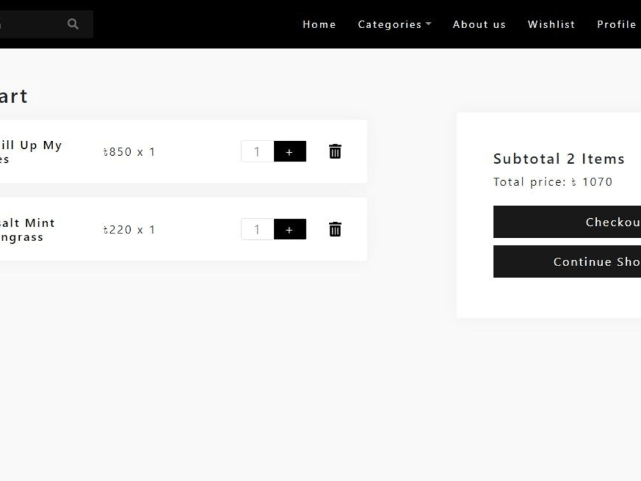Screen dimensions: 641x481
Task: Click the plus button for the 850 taka item
Action: [x=289, y=151]
